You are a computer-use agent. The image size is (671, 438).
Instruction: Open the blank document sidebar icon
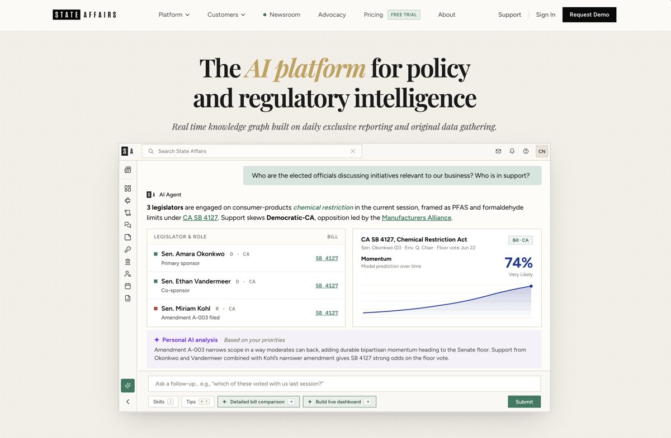click(127, 237)
